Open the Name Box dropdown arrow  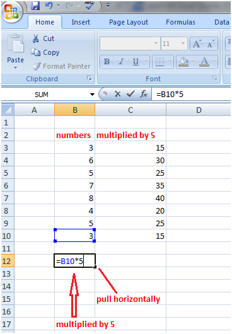tap(92, 95)
